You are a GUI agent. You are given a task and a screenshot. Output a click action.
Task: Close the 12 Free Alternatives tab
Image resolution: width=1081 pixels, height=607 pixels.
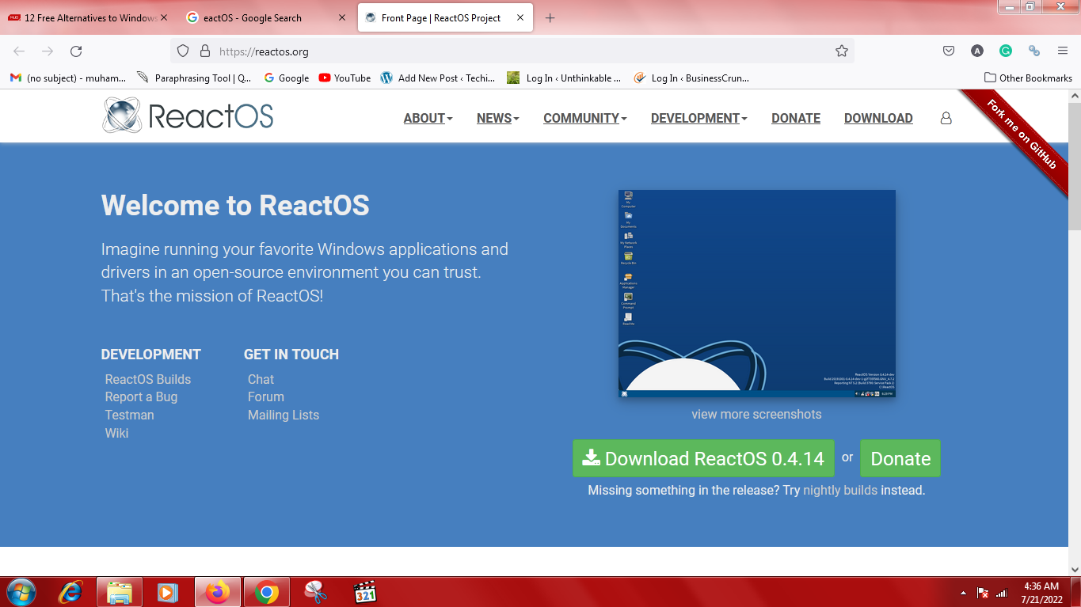click(164, 17)
